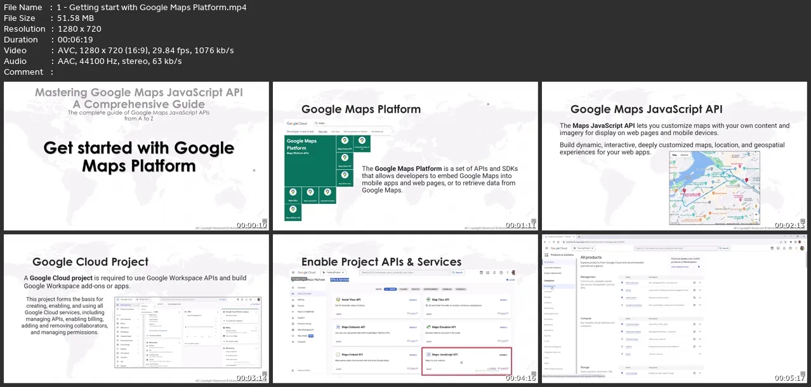811x387 pixels.
Task: Click the 'All products' heading
Action: (591, 257)
